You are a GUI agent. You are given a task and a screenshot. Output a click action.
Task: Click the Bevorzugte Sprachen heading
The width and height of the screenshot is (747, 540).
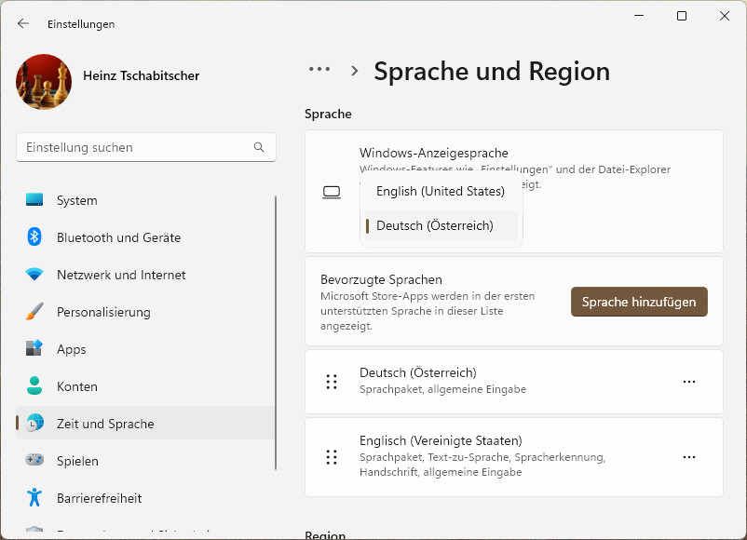[x=381, y=279]
